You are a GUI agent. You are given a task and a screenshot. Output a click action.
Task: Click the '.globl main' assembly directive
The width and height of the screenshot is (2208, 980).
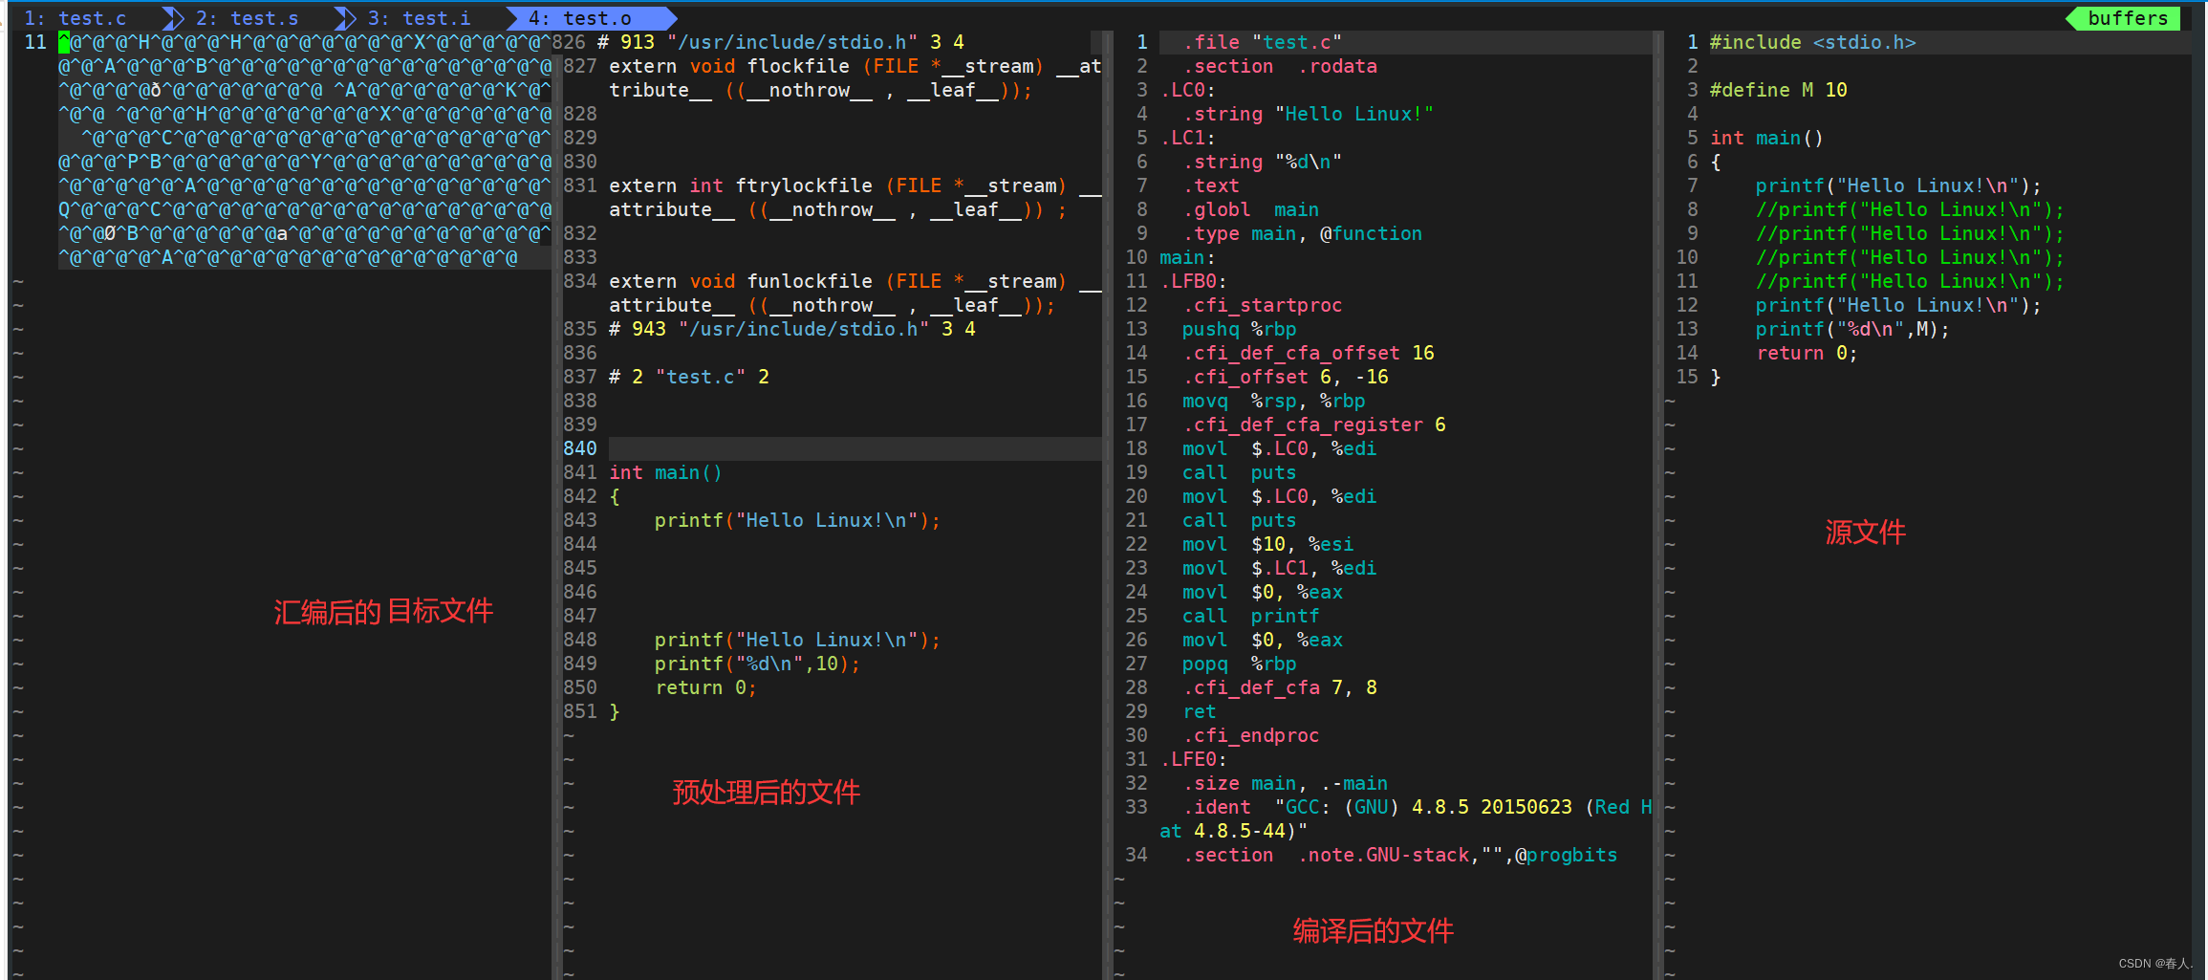[1250, 209]
